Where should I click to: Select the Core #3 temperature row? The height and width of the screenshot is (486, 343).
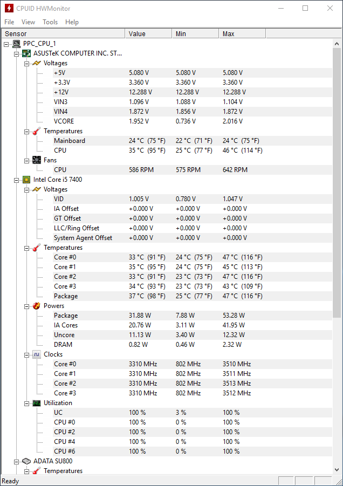pos(192,286)
